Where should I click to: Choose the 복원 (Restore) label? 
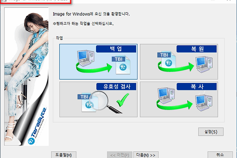(197, 49)
